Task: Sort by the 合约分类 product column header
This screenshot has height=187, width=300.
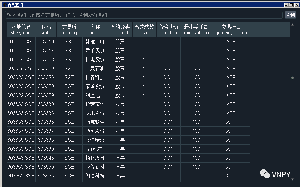Action: pos(120,29)
